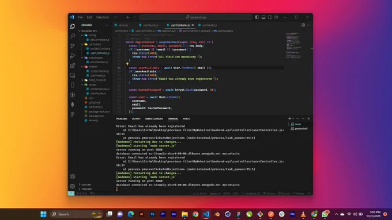
Task: Open errorHandler.js in the explorer
Action: 99,62
